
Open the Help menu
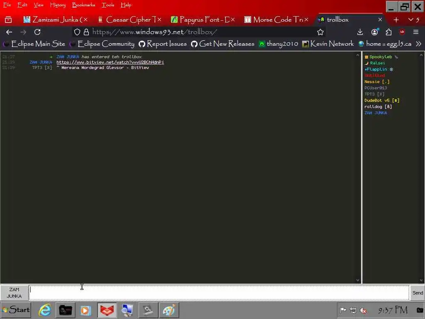click(126, 5)
